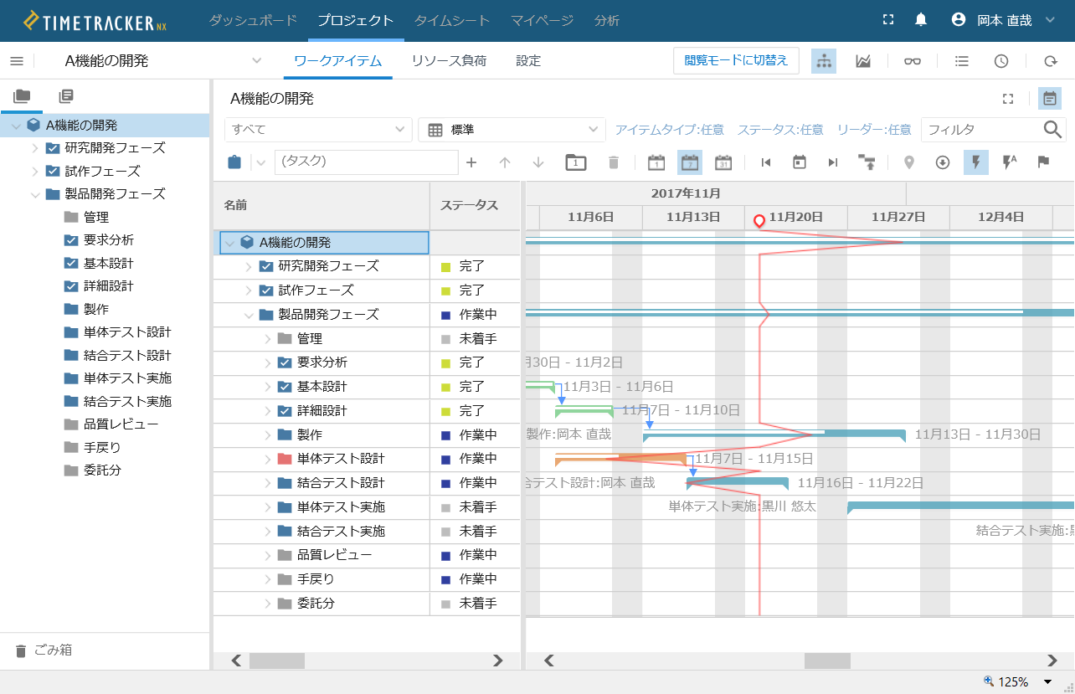The image size is (1075, 694).
Task: Click the flag icon in the Gantt toolbar
Action: pos(1043,162)
